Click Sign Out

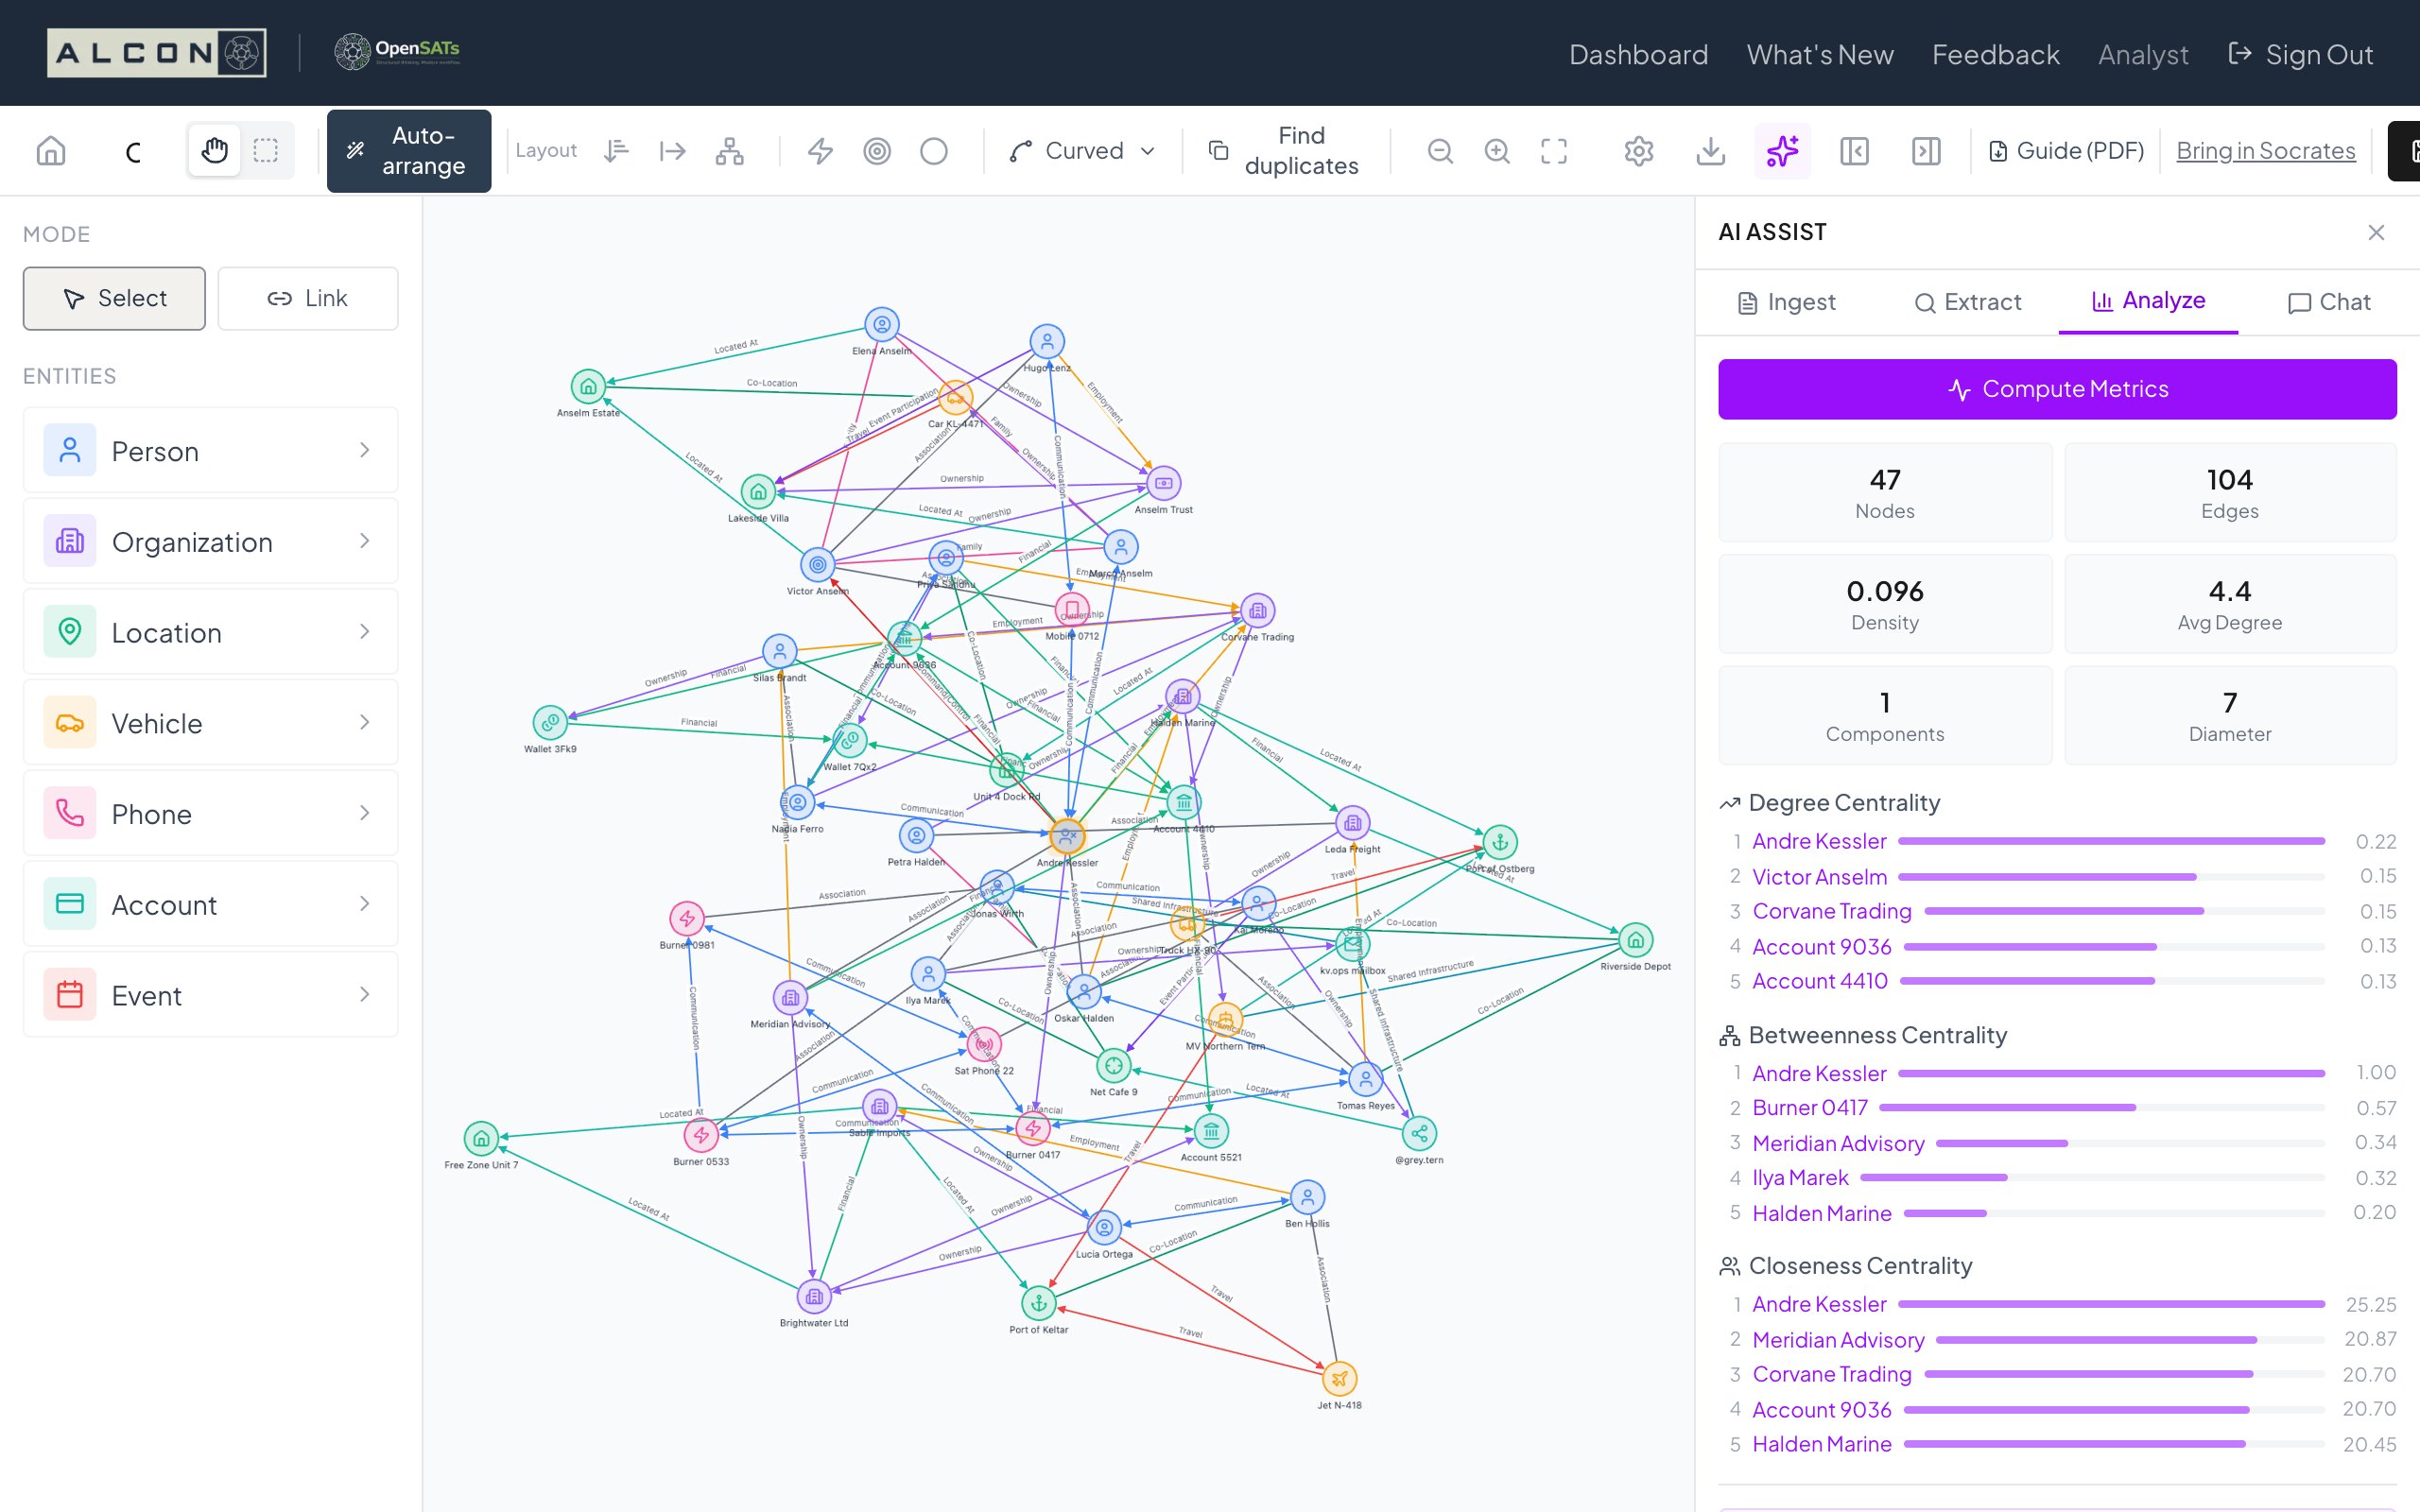[x=2300, y=54]
